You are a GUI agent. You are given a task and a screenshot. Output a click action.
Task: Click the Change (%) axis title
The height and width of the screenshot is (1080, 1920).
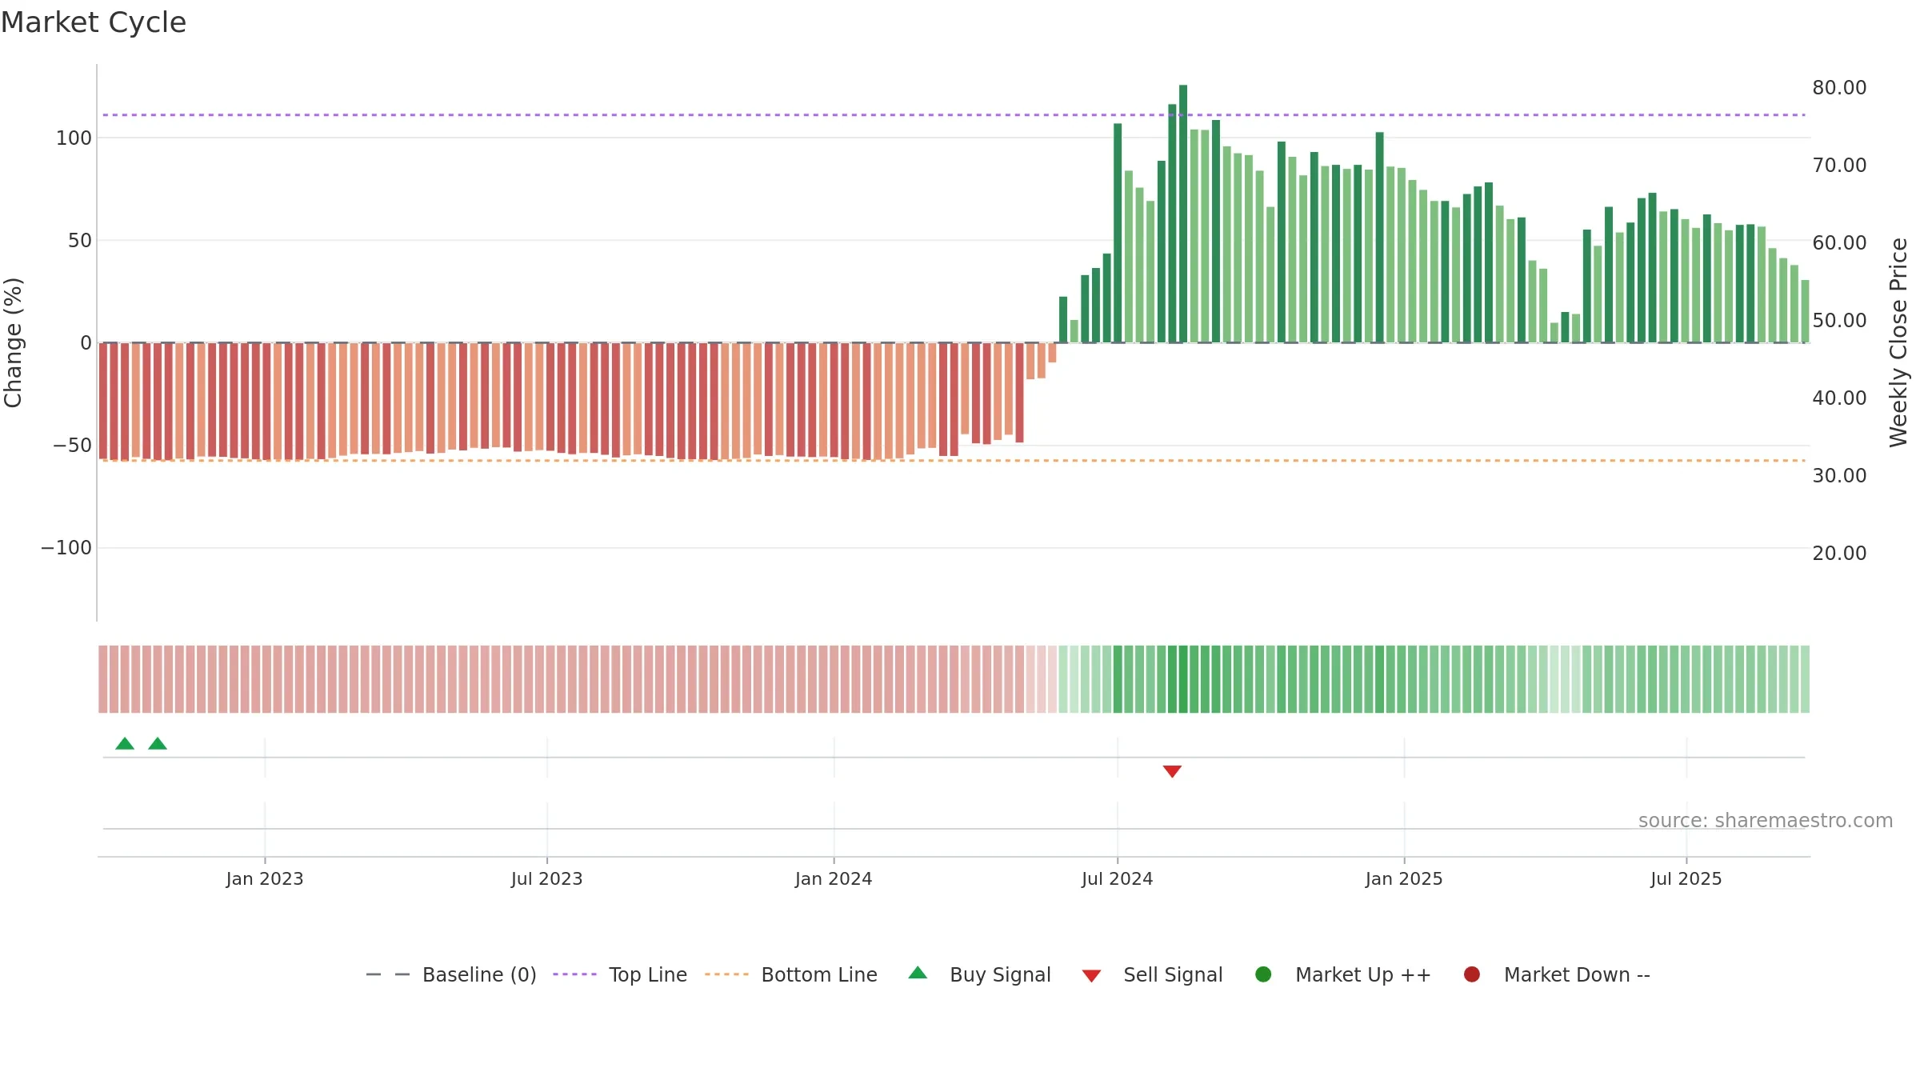(14, 342)
